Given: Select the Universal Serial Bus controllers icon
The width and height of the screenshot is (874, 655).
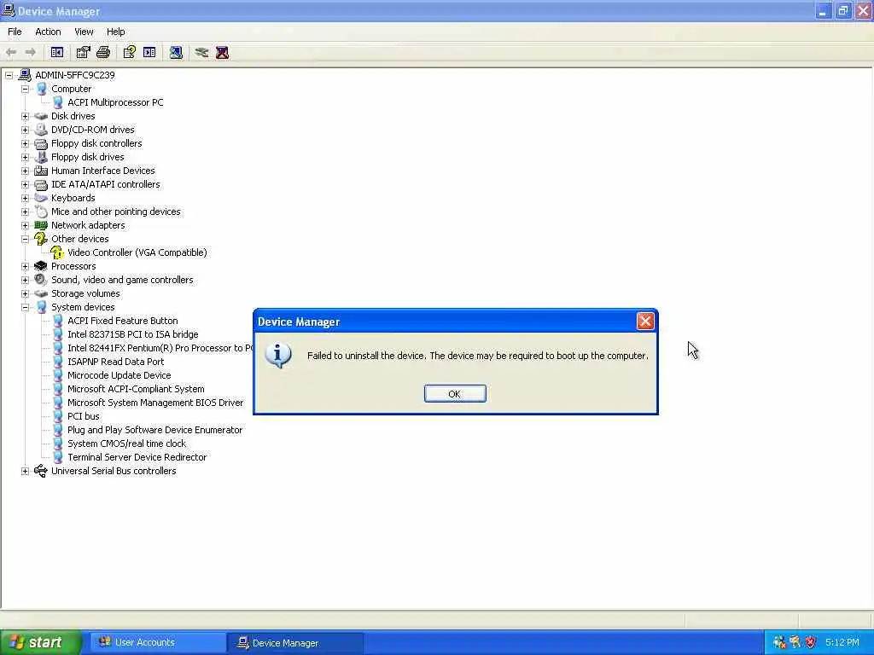Looking at the screenshot, I should point(41,471).
